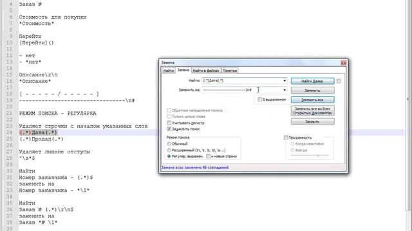Viewport: 412px width, 231px height.
Task: Click editor line '(.*)Продал(.*)'
Action: click(x=41, y=139)
